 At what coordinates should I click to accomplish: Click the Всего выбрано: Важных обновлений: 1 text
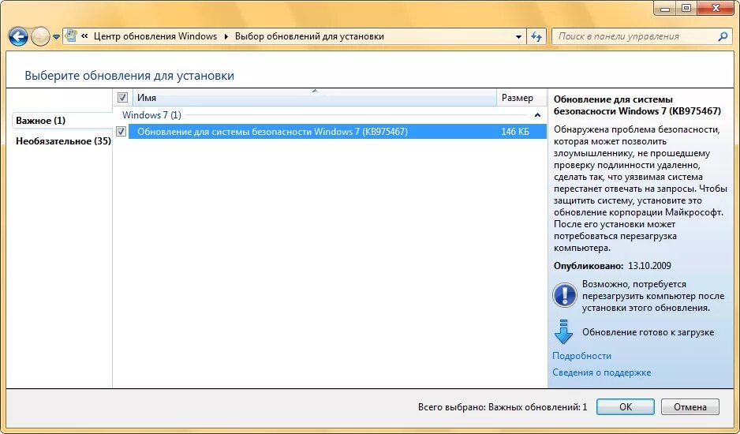(502, 407)
